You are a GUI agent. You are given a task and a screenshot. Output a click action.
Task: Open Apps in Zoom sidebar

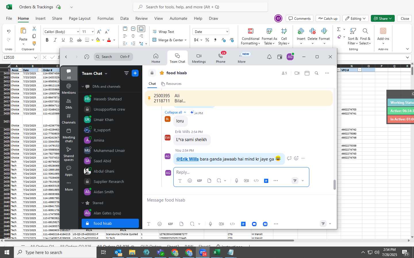tap(69, 171)
